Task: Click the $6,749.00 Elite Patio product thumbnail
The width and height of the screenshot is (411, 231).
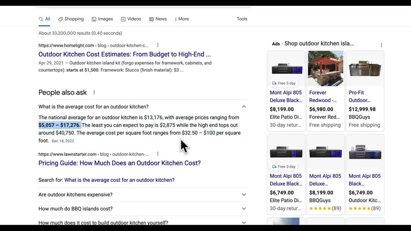Action: (287, 152)
